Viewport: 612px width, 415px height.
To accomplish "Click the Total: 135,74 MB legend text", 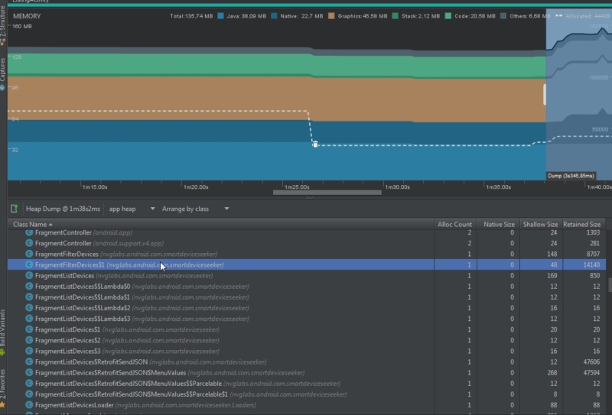I will tap(191, 16).
